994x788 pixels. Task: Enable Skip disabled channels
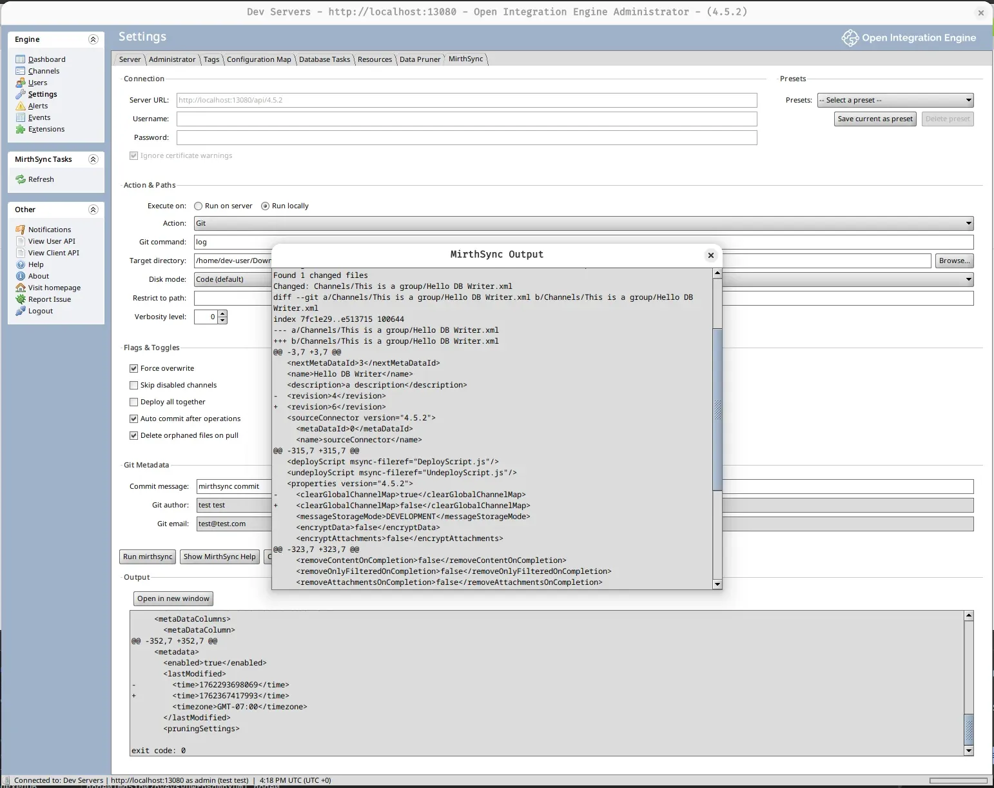click(133, 385)
